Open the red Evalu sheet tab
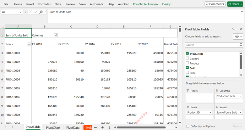 click(88, 127)
